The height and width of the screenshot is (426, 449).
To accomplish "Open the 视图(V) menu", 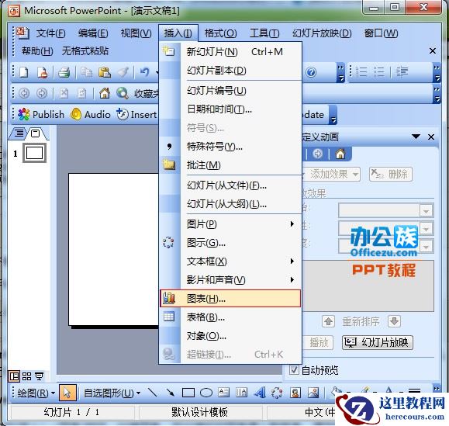I will (136, 33).
